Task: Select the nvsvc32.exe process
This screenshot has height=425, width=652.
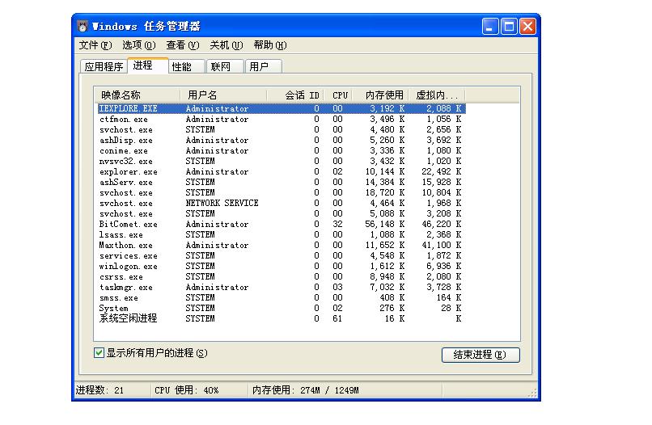Action: [x=282, y=161]
